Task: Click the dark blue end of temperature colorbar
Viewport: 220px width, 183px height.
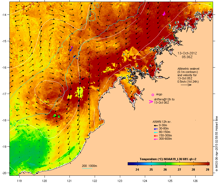Action: click(x=130, y=164)
